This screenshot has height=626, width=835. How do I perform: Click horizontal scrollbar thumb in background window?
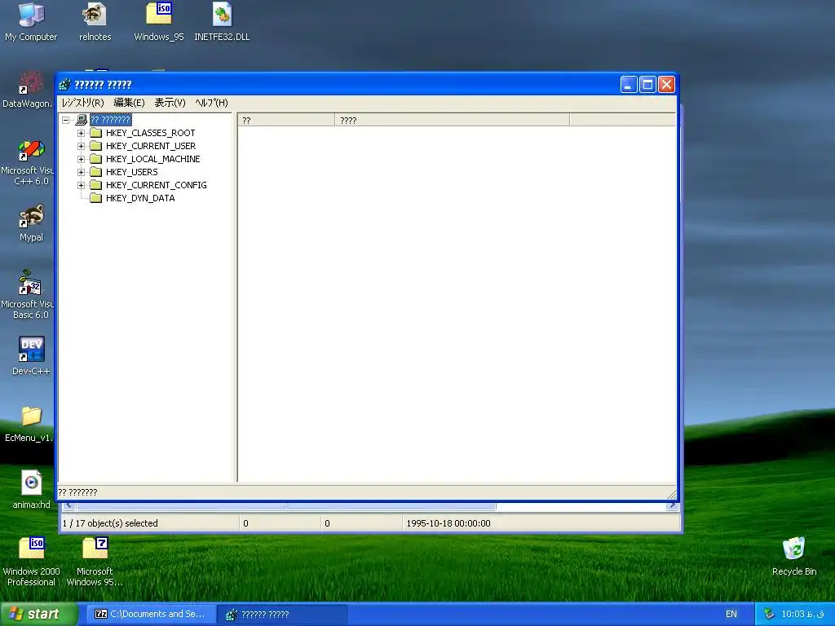coord(286,505)
